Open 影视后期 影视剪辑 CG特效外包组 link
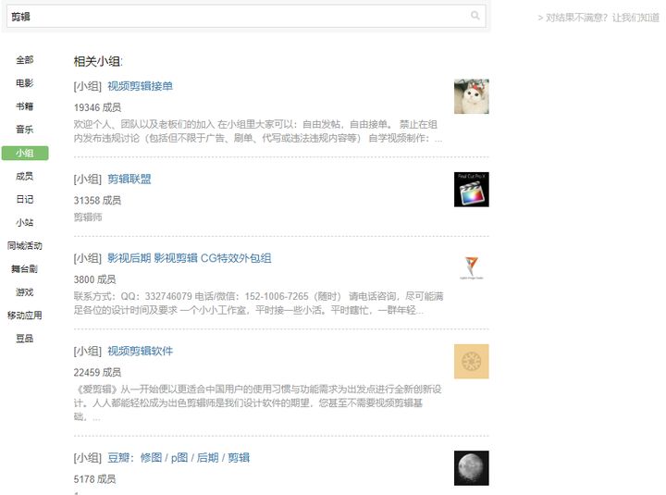 (x=190, y=258)
